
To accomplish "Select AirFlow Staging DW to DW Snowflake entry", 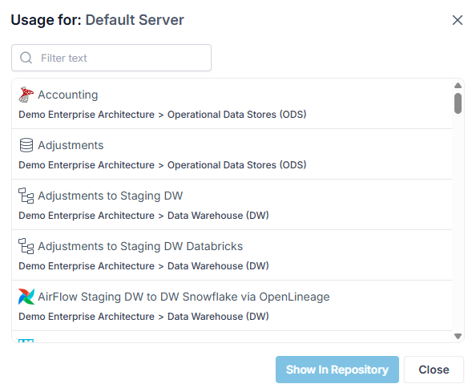I will [232, 305].
